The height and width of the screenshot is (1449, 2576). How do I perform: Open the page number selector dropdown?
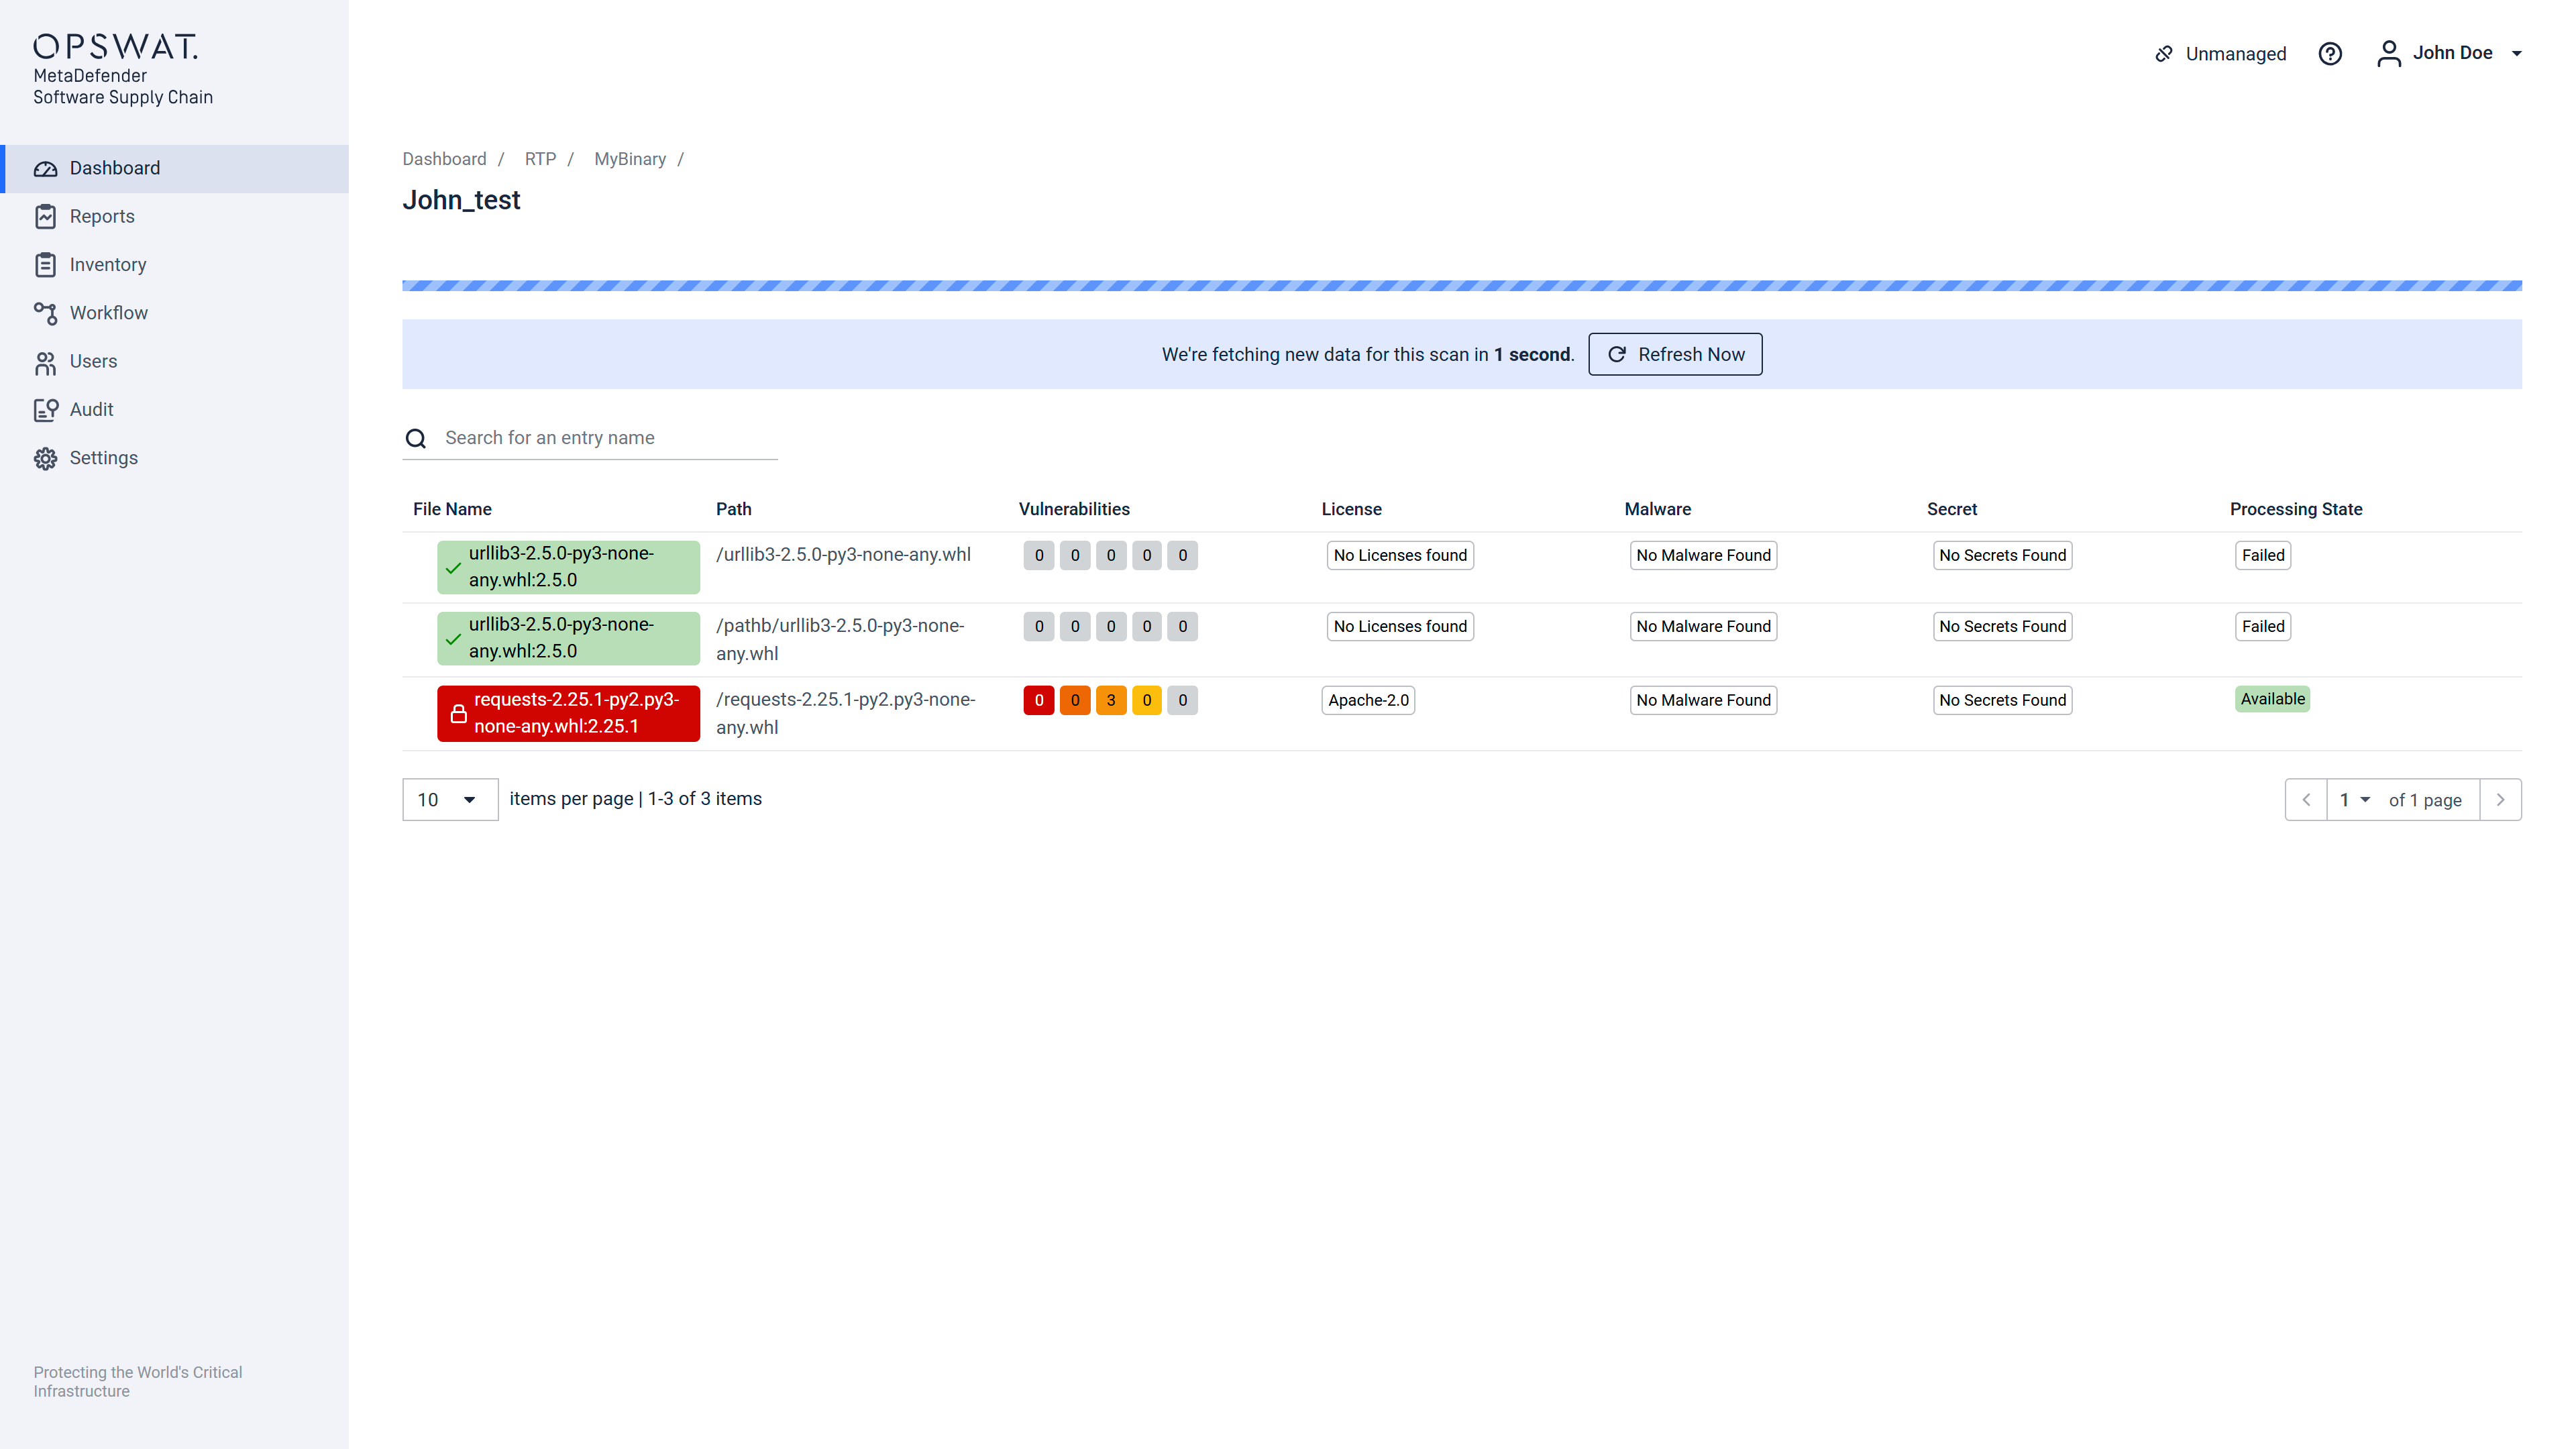click(2355, 800)
